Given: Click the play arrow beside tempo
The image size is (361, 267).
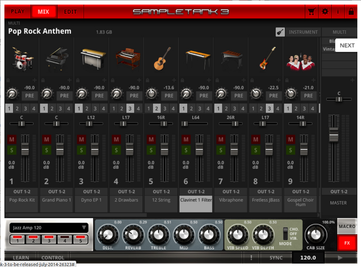Looking at the screenshot, I should (340, 258).
